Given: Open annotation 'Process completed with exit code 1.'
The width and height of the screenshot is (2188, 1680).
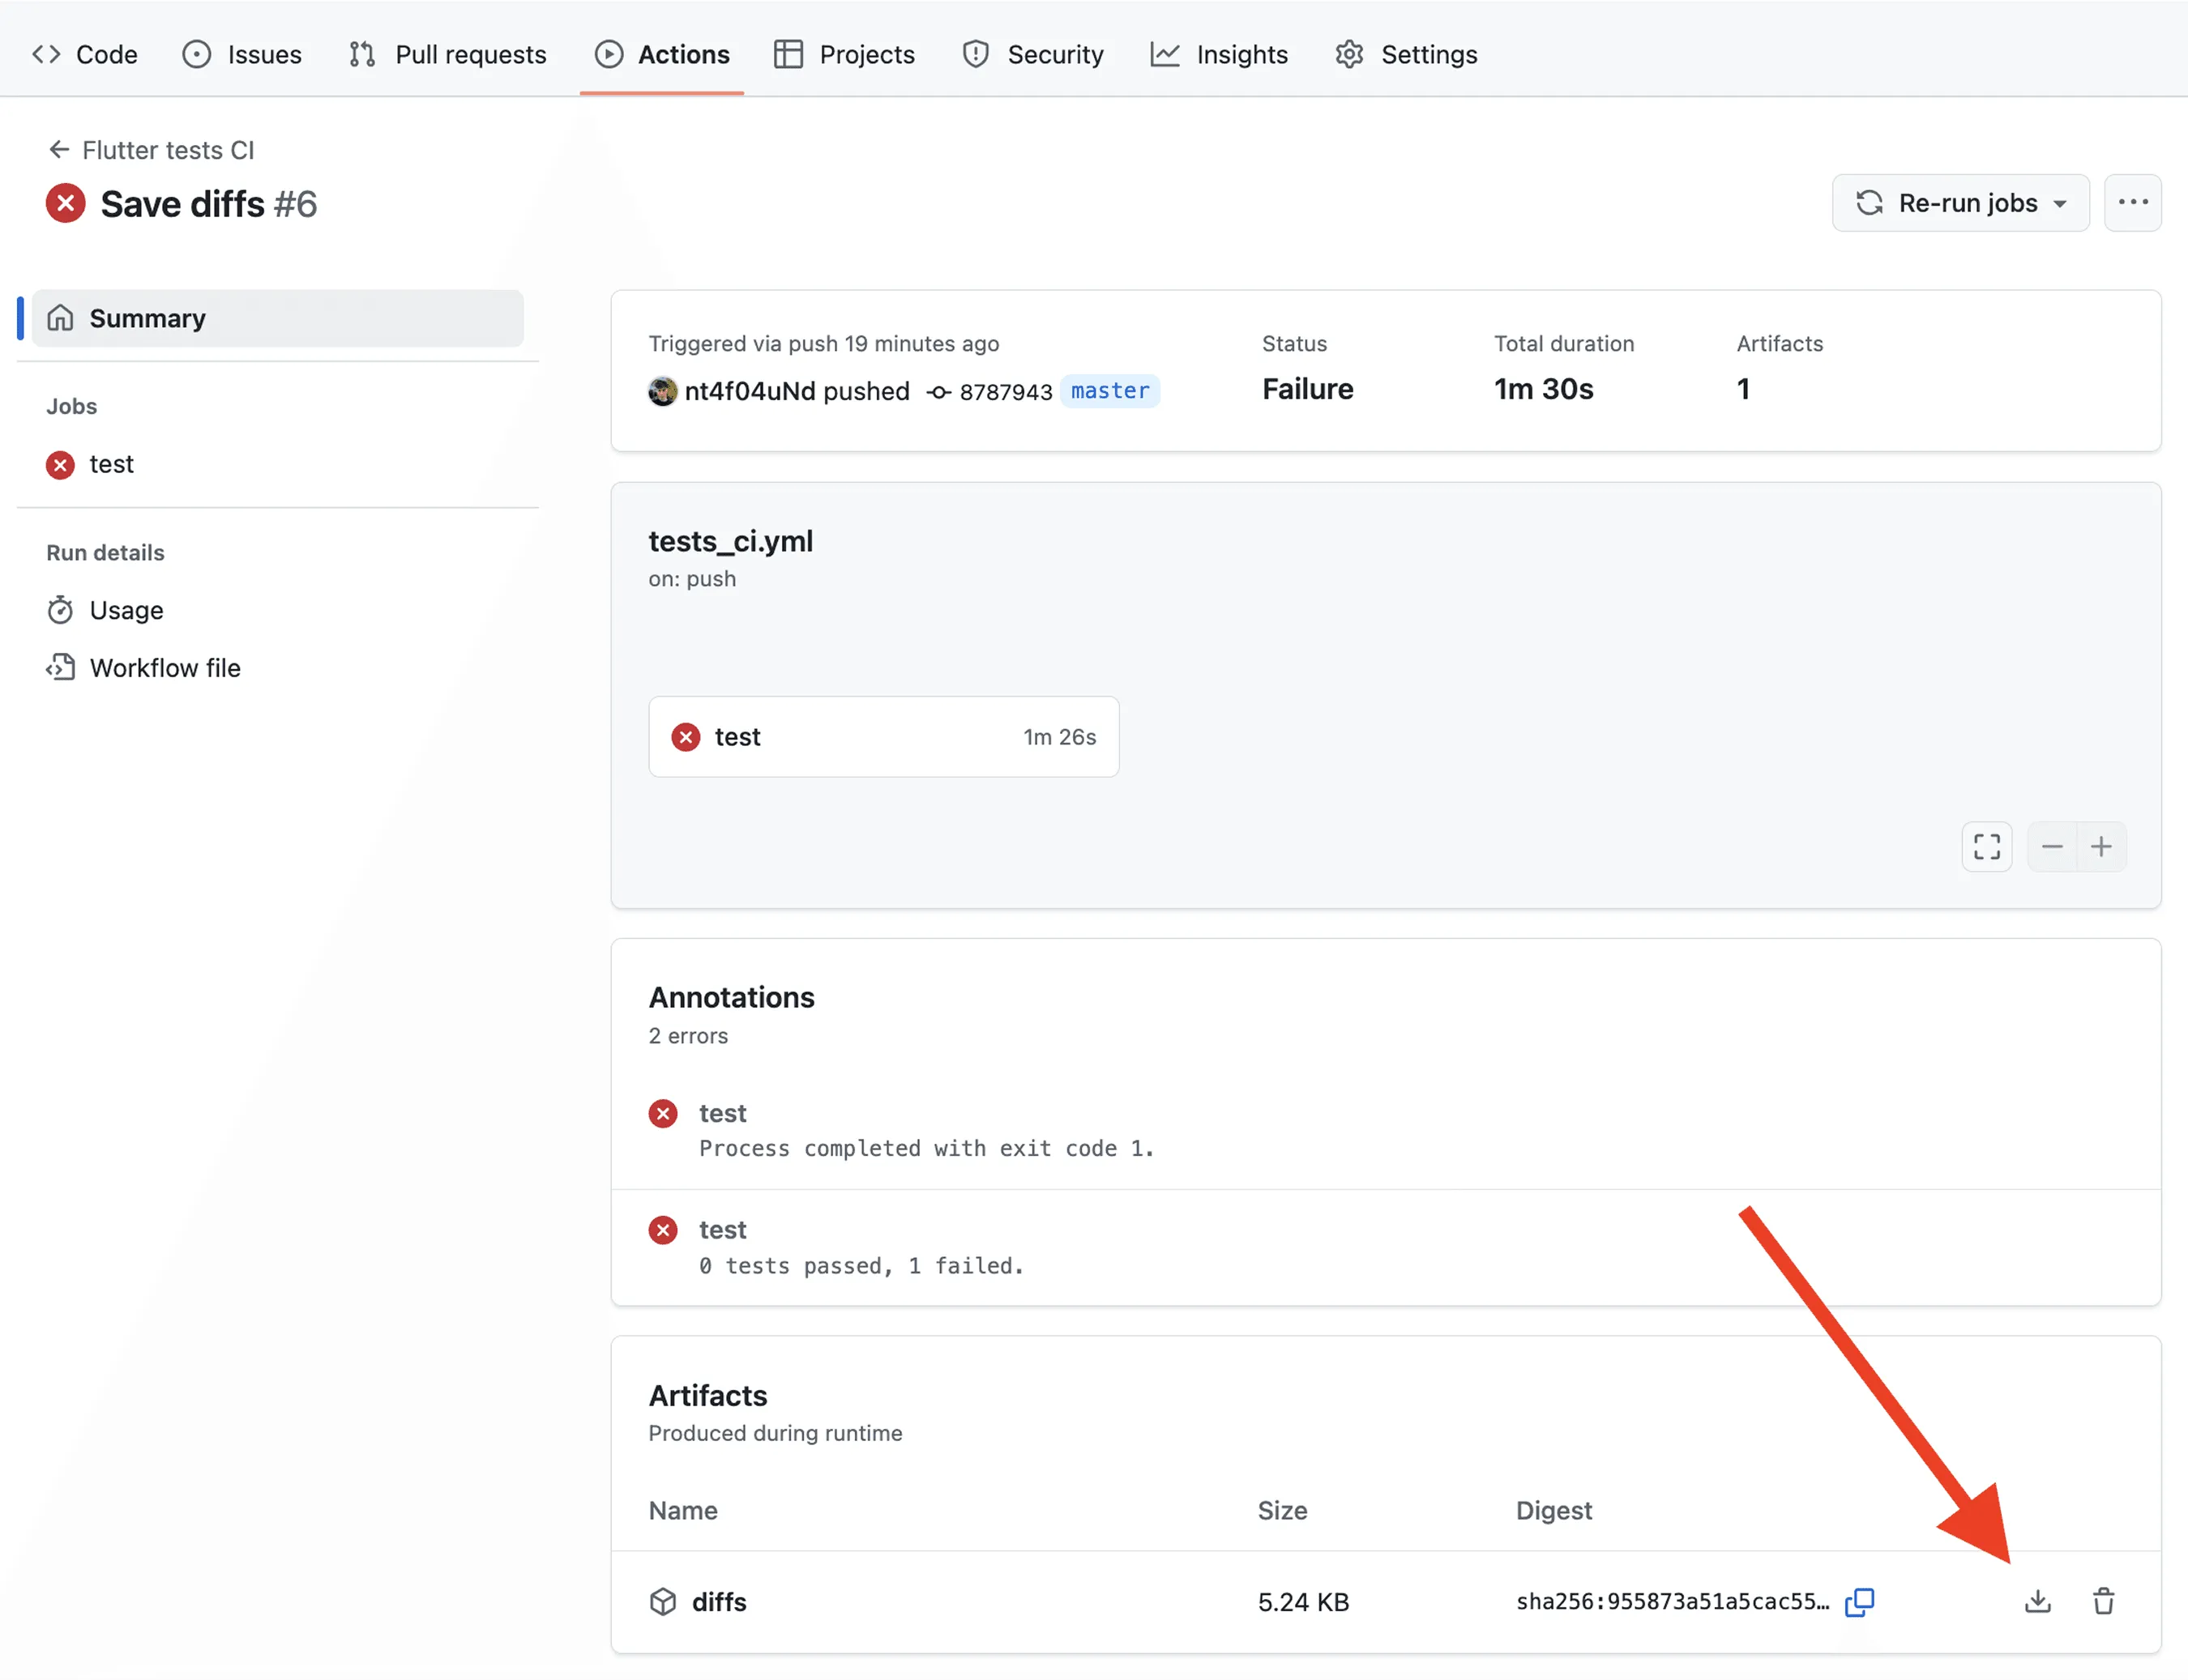Looking at the screenshot, I should pyautogui.click(x=926, y=1148).
